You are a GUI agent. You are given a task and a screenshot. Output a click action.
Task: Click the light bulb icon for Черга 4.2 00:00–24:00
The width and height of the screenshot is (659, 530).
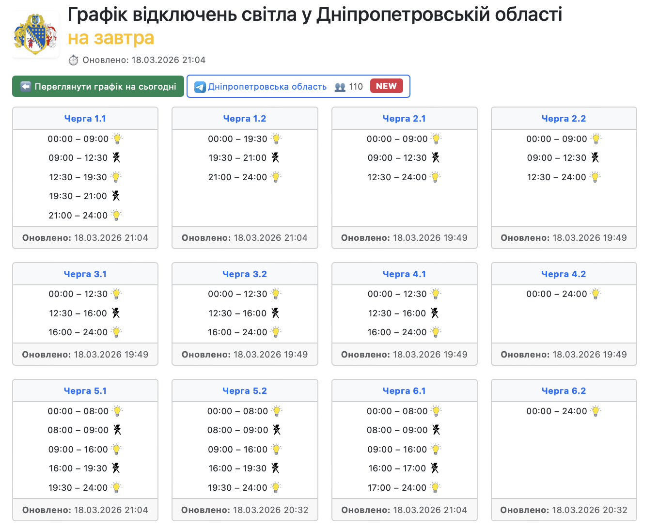coord(596,294)
